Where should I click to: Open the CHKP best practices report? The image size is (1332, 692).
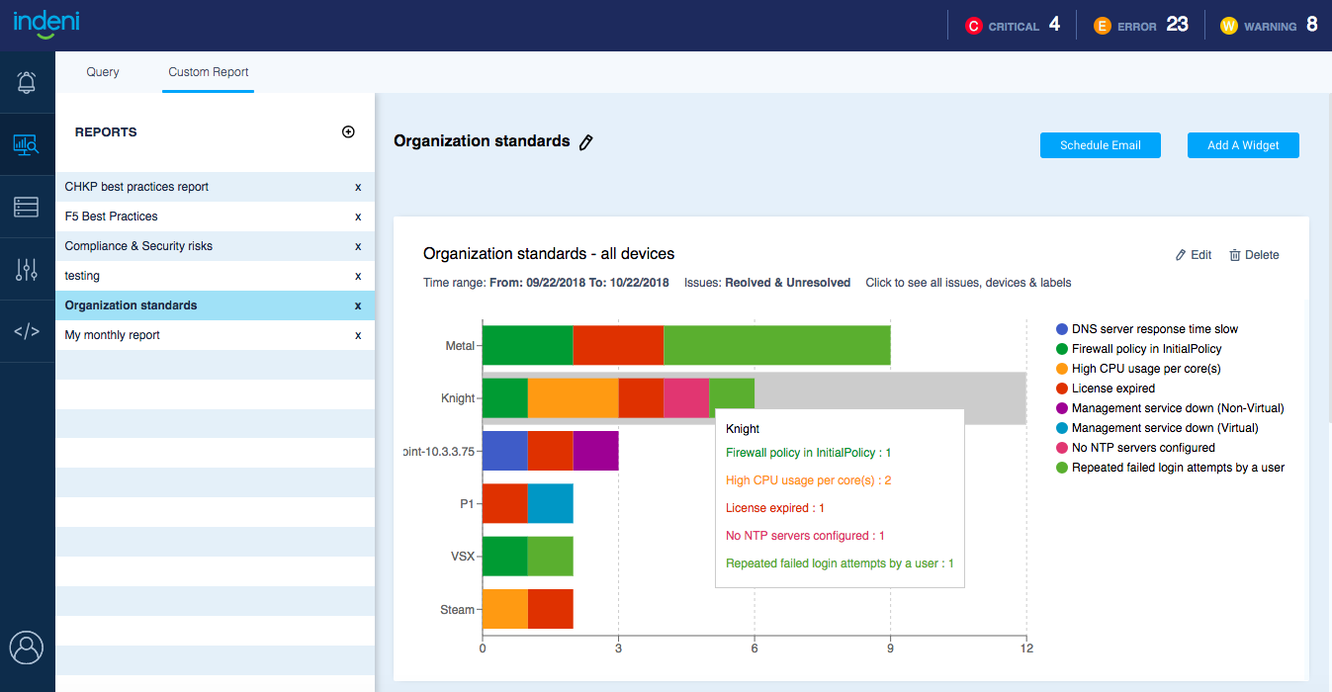[136, 187]
